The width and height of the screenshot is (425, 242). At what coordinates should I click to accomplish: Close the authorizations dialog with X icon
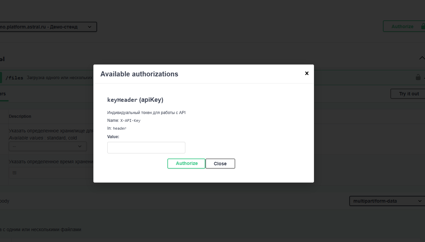307,73
